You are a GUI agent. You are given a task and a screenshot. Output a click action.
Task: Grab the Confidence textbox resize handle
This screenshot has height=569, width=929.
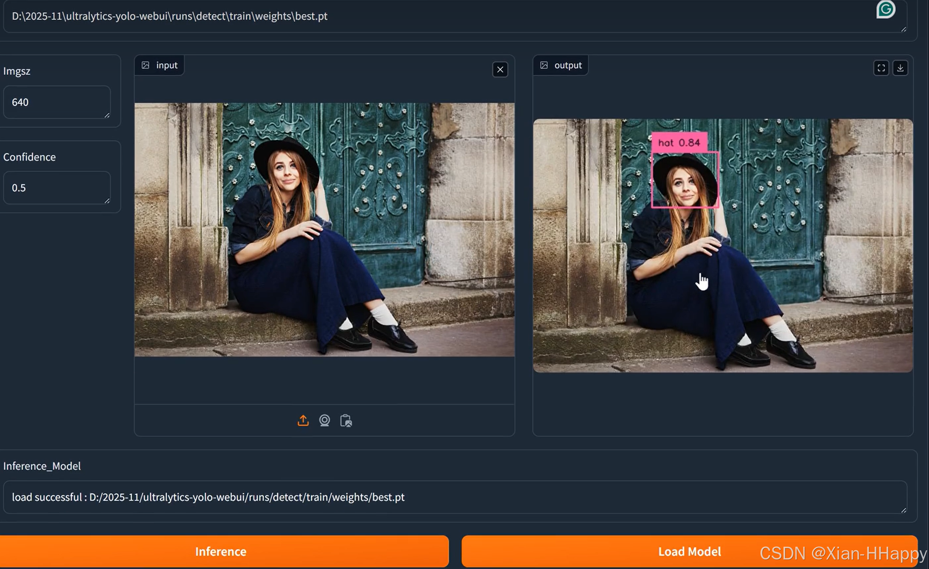point(107,201)
